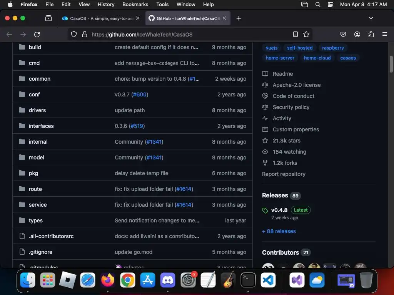Viewport: 394px width, 295px height.
Task: Open the internal folder
Action: [38, 142]
